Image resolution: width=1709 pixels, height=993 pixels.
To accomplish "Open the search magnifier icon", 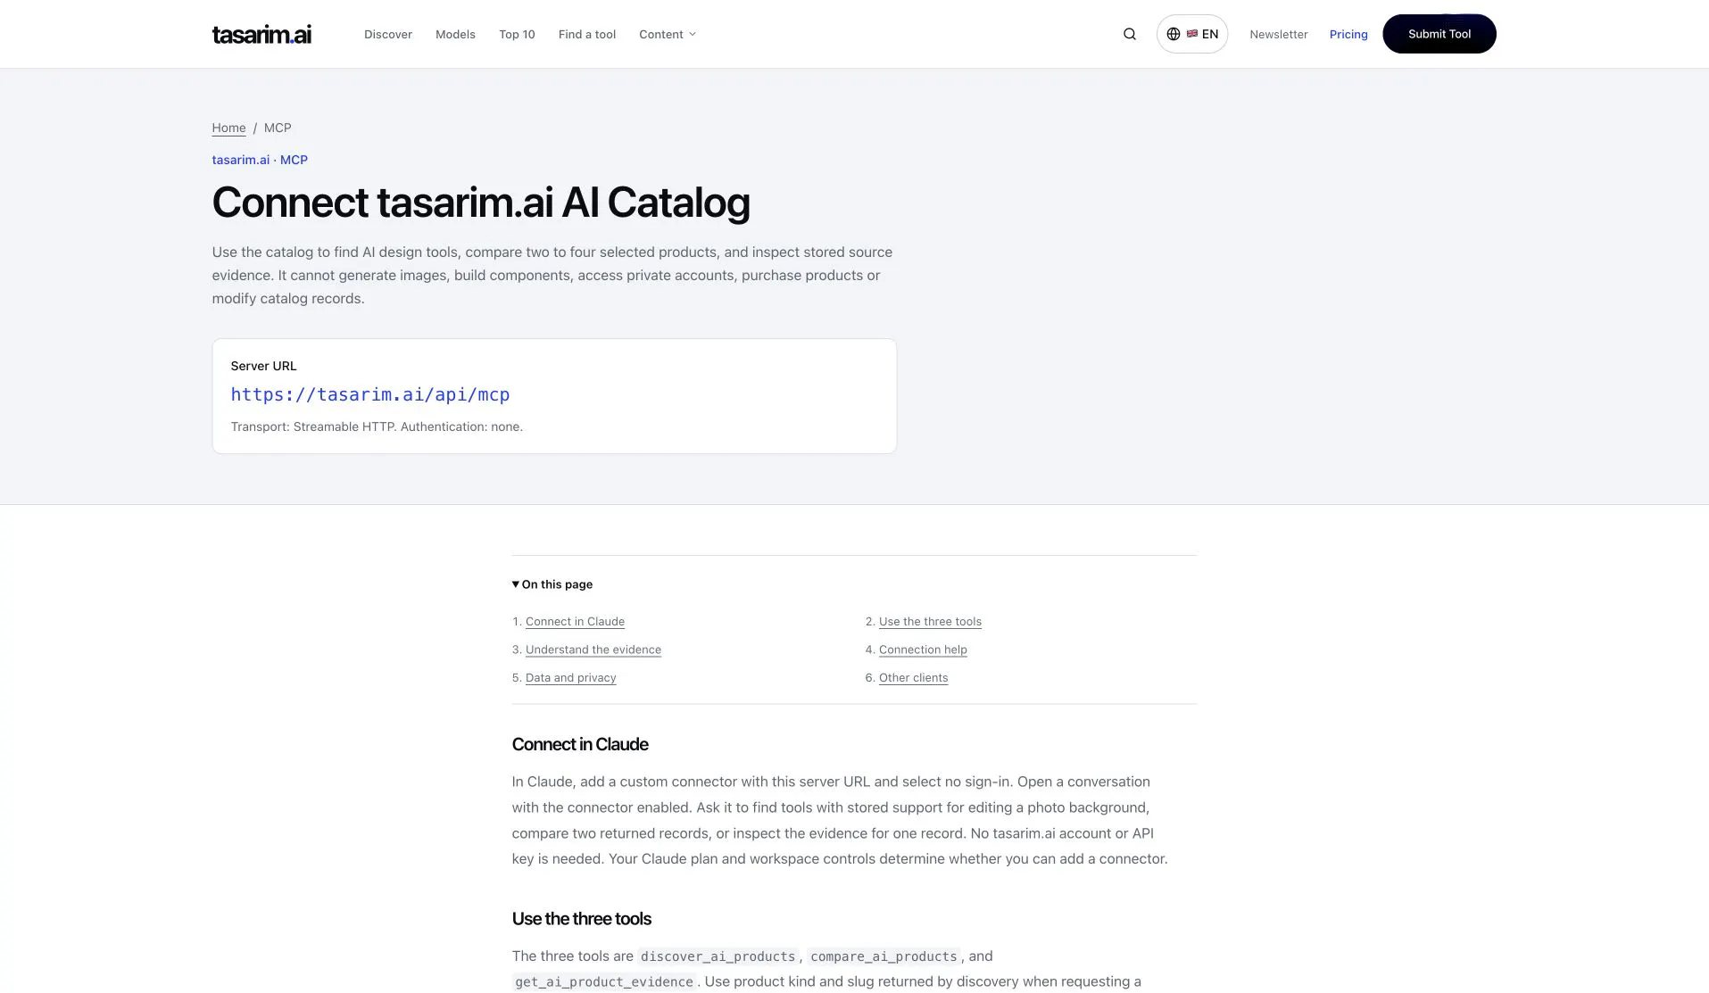I will point(1129,34).
